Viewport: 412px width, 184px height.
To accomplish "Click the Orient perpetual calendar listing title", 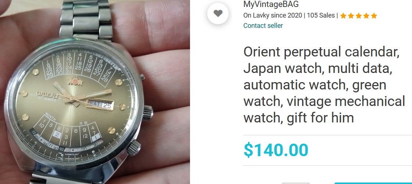I will (324, 85).
